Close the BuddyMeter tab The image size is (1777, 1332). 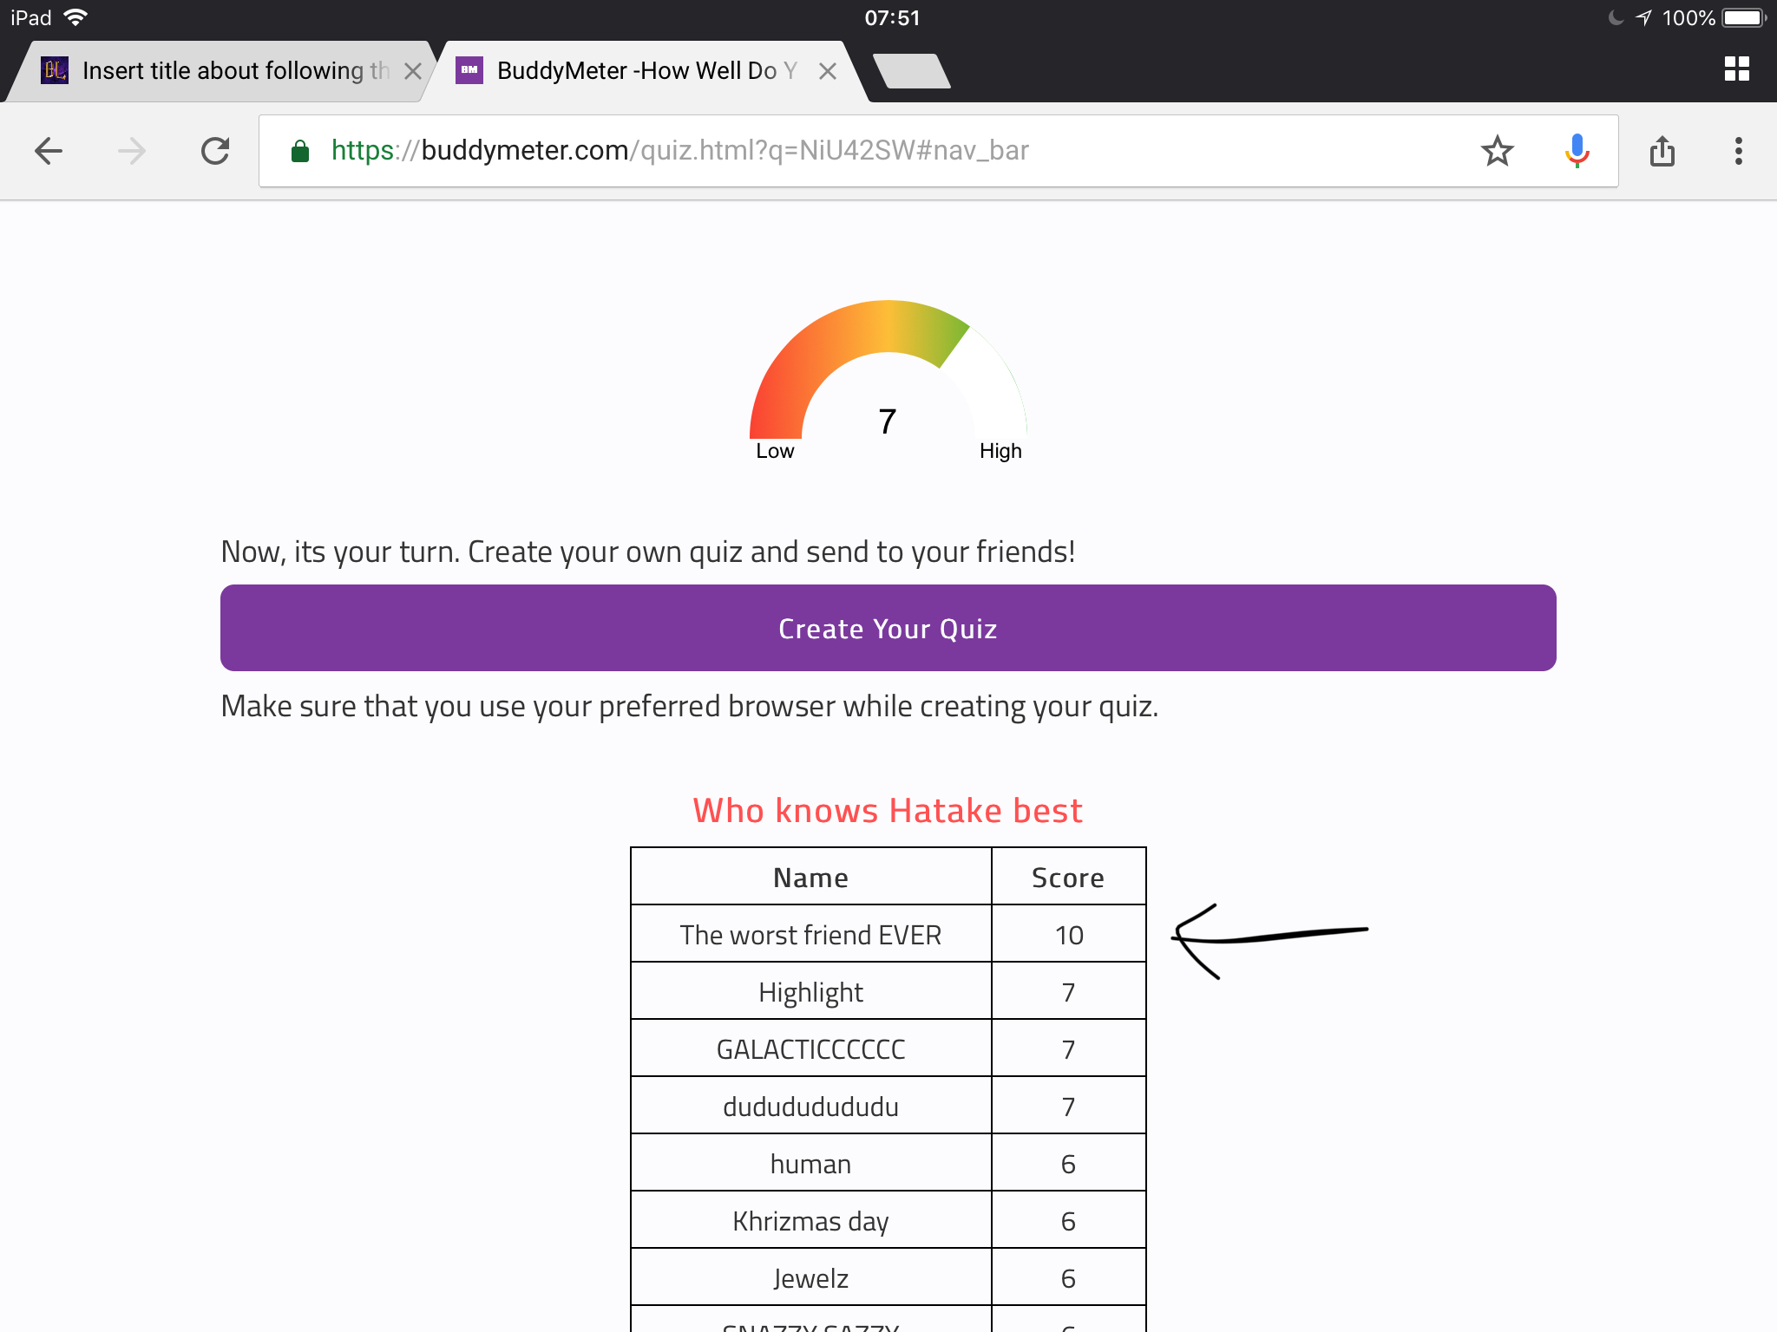click(828, 71)
